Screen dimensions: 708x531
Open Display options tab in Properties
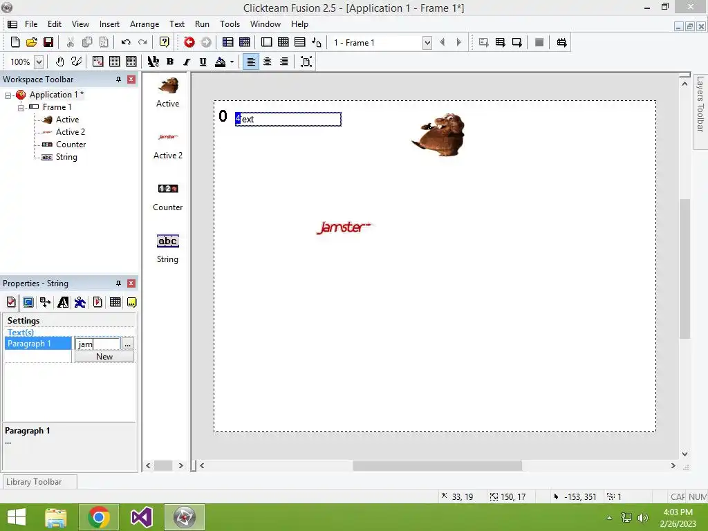pyautogui.click(x=28, y=302)
